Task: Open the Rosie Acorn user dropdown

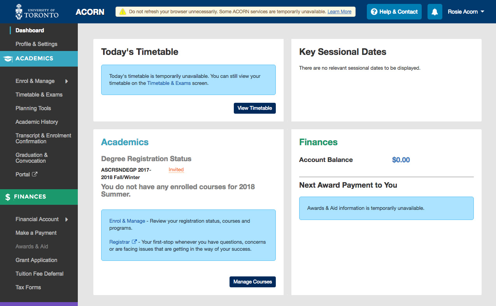Action: [466, 12]
